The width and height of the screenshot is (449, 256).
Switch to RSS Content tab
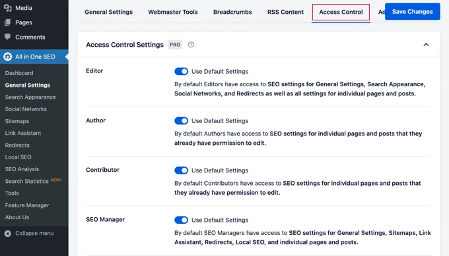(285, 12)
